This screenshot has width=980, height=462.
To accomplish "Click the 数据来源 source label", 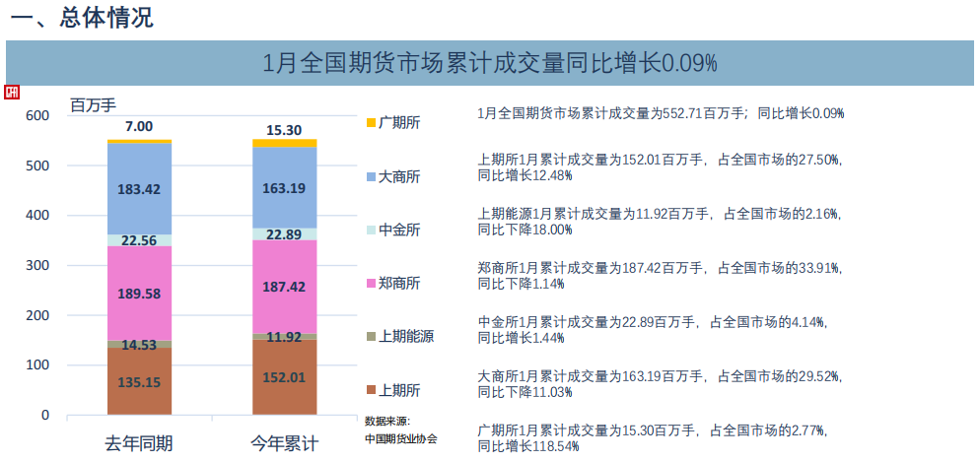I will (386, 421).
